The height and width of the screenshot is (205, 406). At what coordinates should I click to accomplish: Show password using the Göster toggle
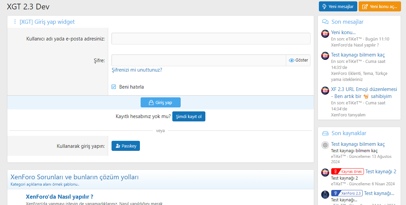pos(298,60)
